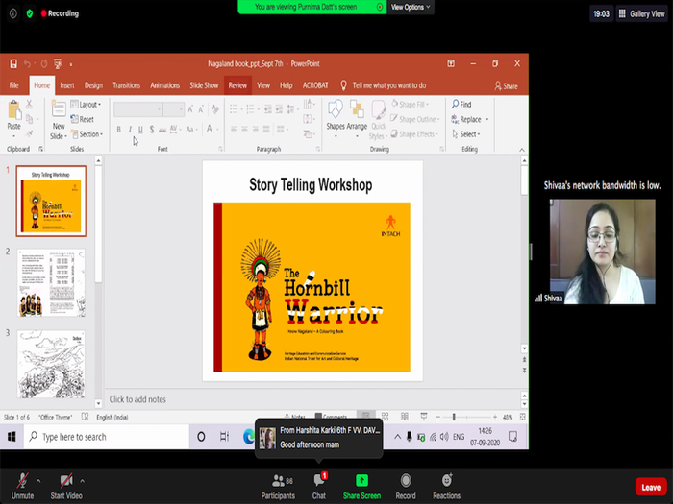This screenshot has width=673, height=504.
Task: Open Shape Outline dropdown
Action: pos(414,119)
